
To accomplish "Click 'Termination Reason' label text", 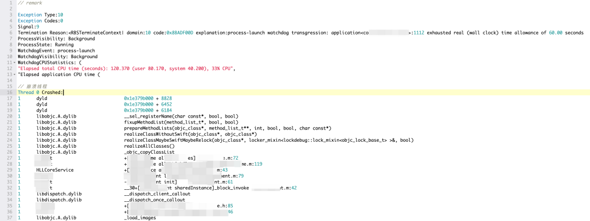I will [42, 33].
